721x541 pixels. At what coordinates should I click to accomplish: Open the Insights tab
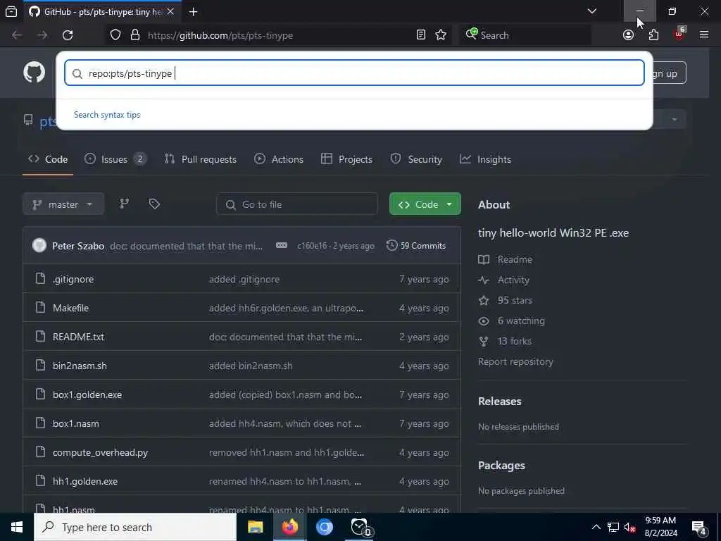pyautogui.click(x=486, y=159)
